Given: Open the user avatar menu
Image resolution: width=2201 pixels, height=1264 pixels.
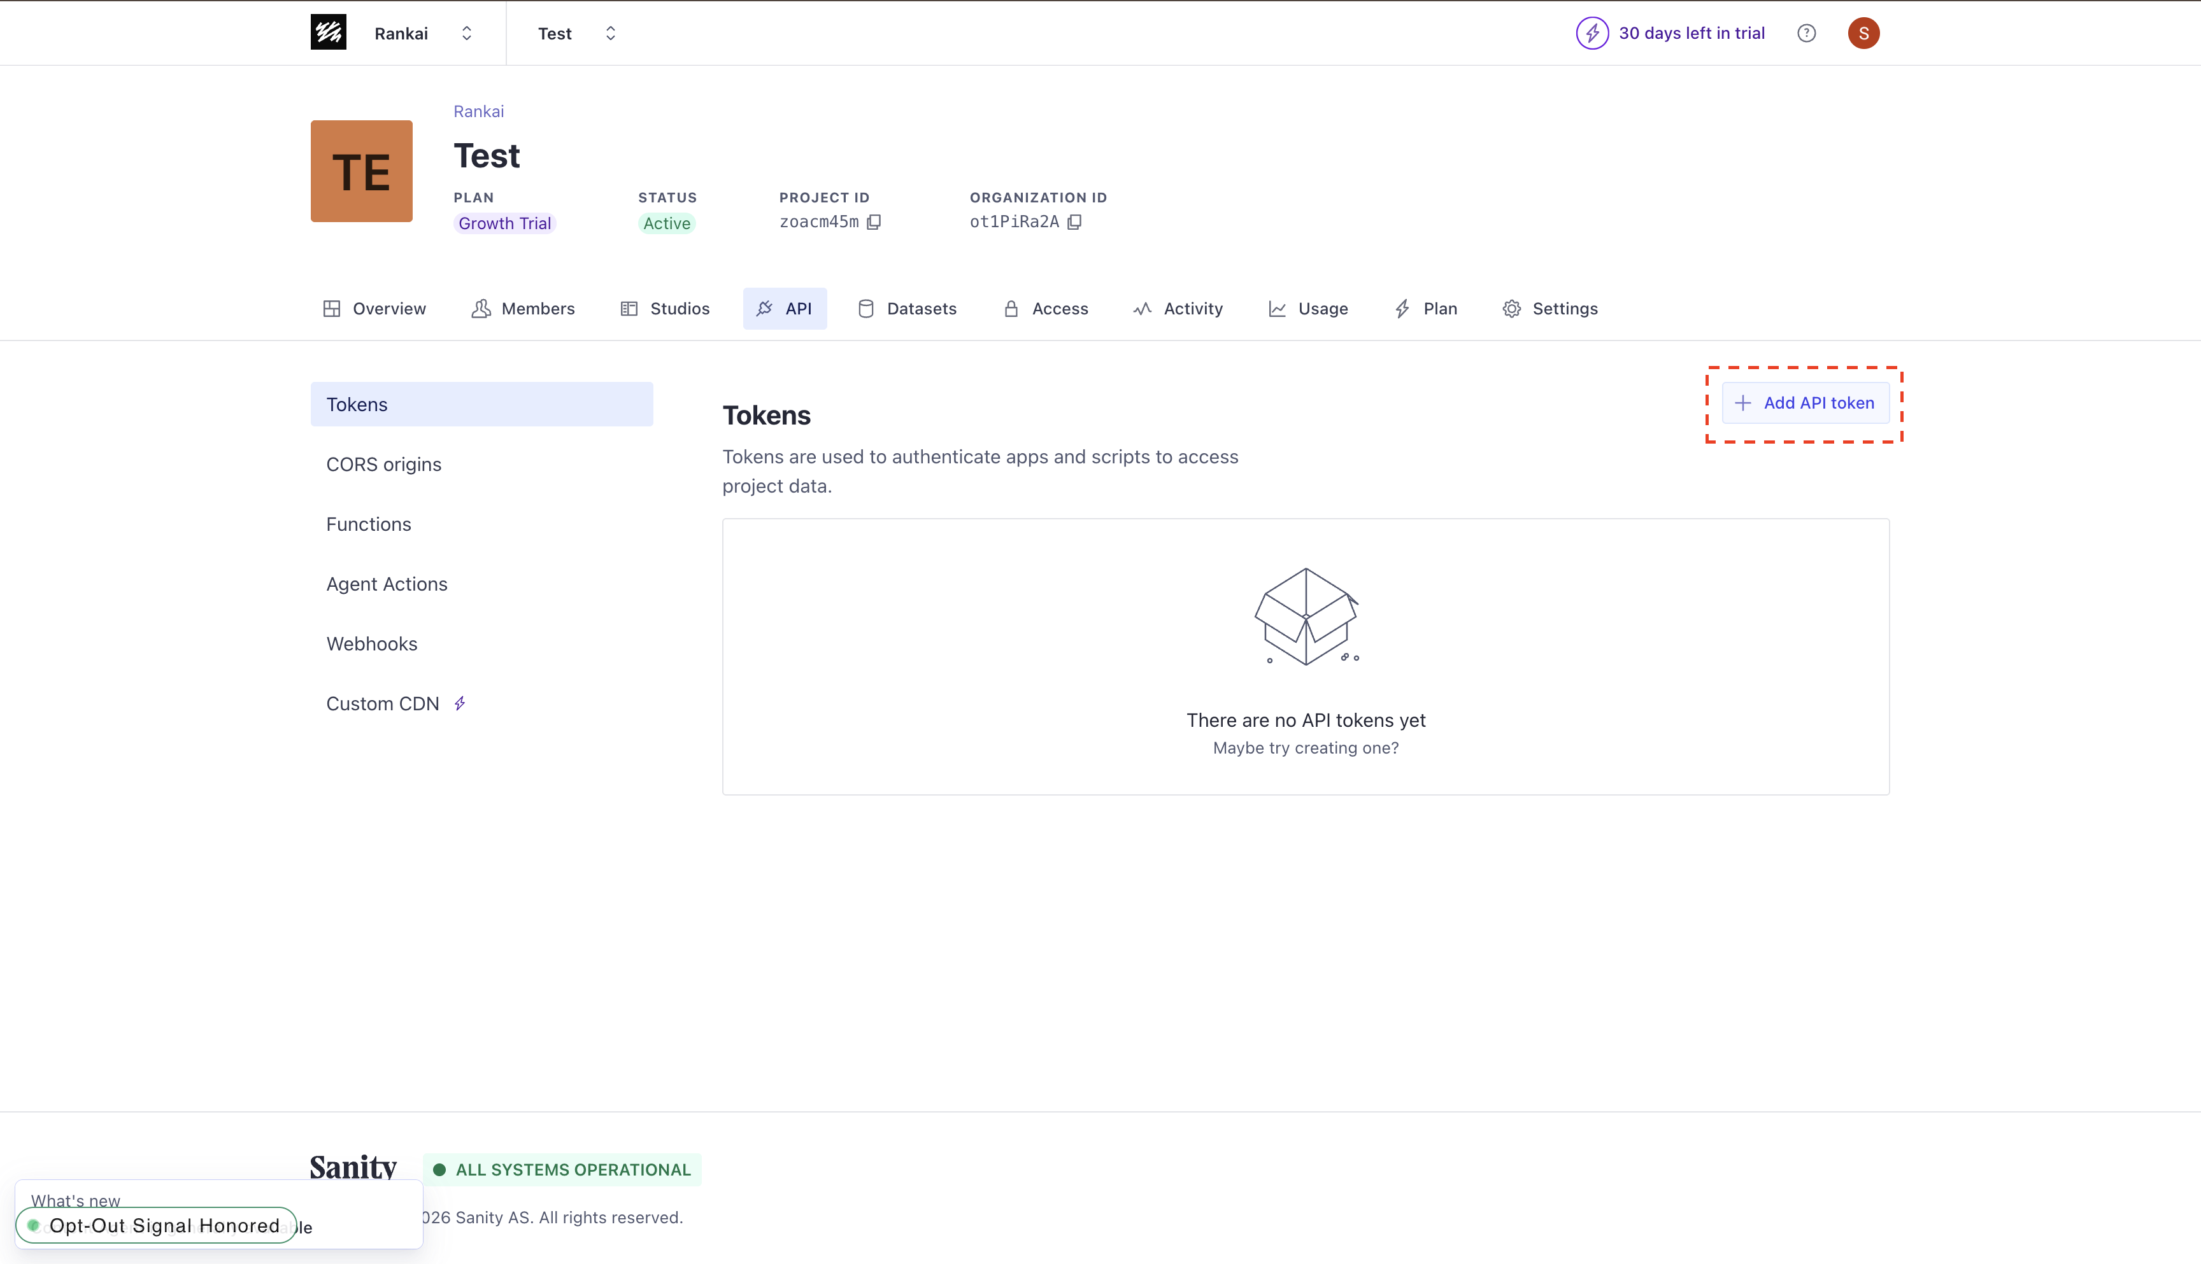Looking at the screenshot, I should [x=1862, y=33].
